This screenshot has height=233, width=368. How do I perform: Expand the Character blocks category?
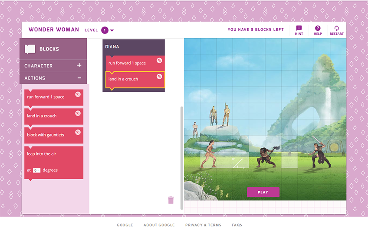(x=53, y=66)
